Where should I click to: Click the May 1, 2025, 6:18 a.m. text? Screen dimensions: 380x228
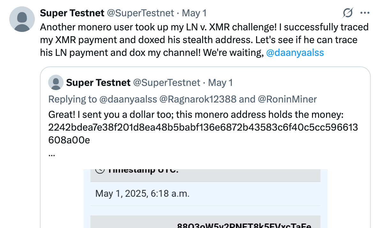[x=142, y=194]
